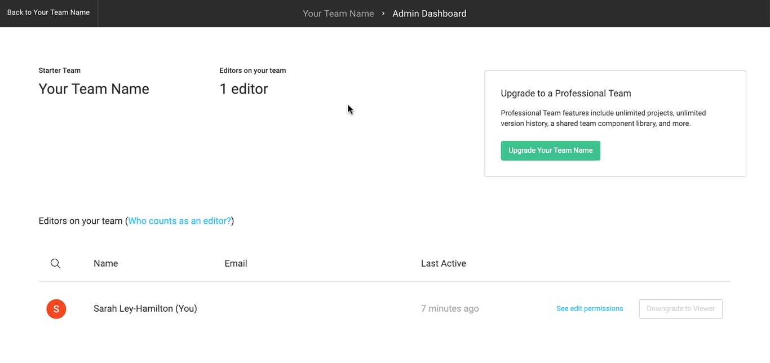Click the breadcrumb chevron separator

(383, 14)
